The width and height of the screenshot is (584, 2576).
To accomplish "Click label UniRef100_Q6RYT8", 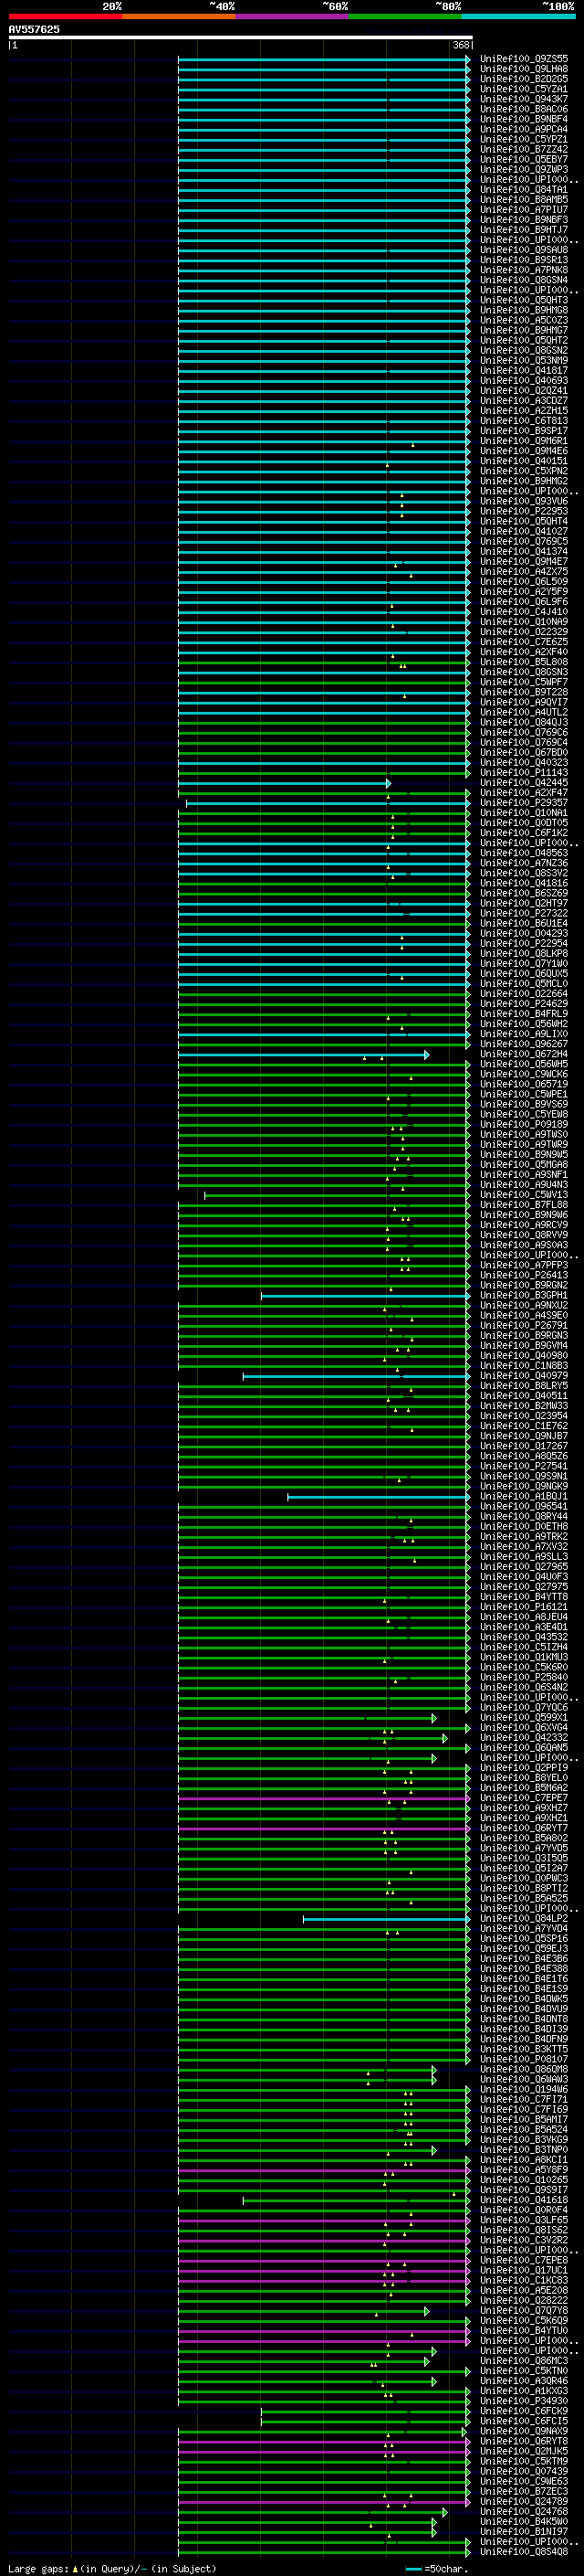I will (524, 2440).
